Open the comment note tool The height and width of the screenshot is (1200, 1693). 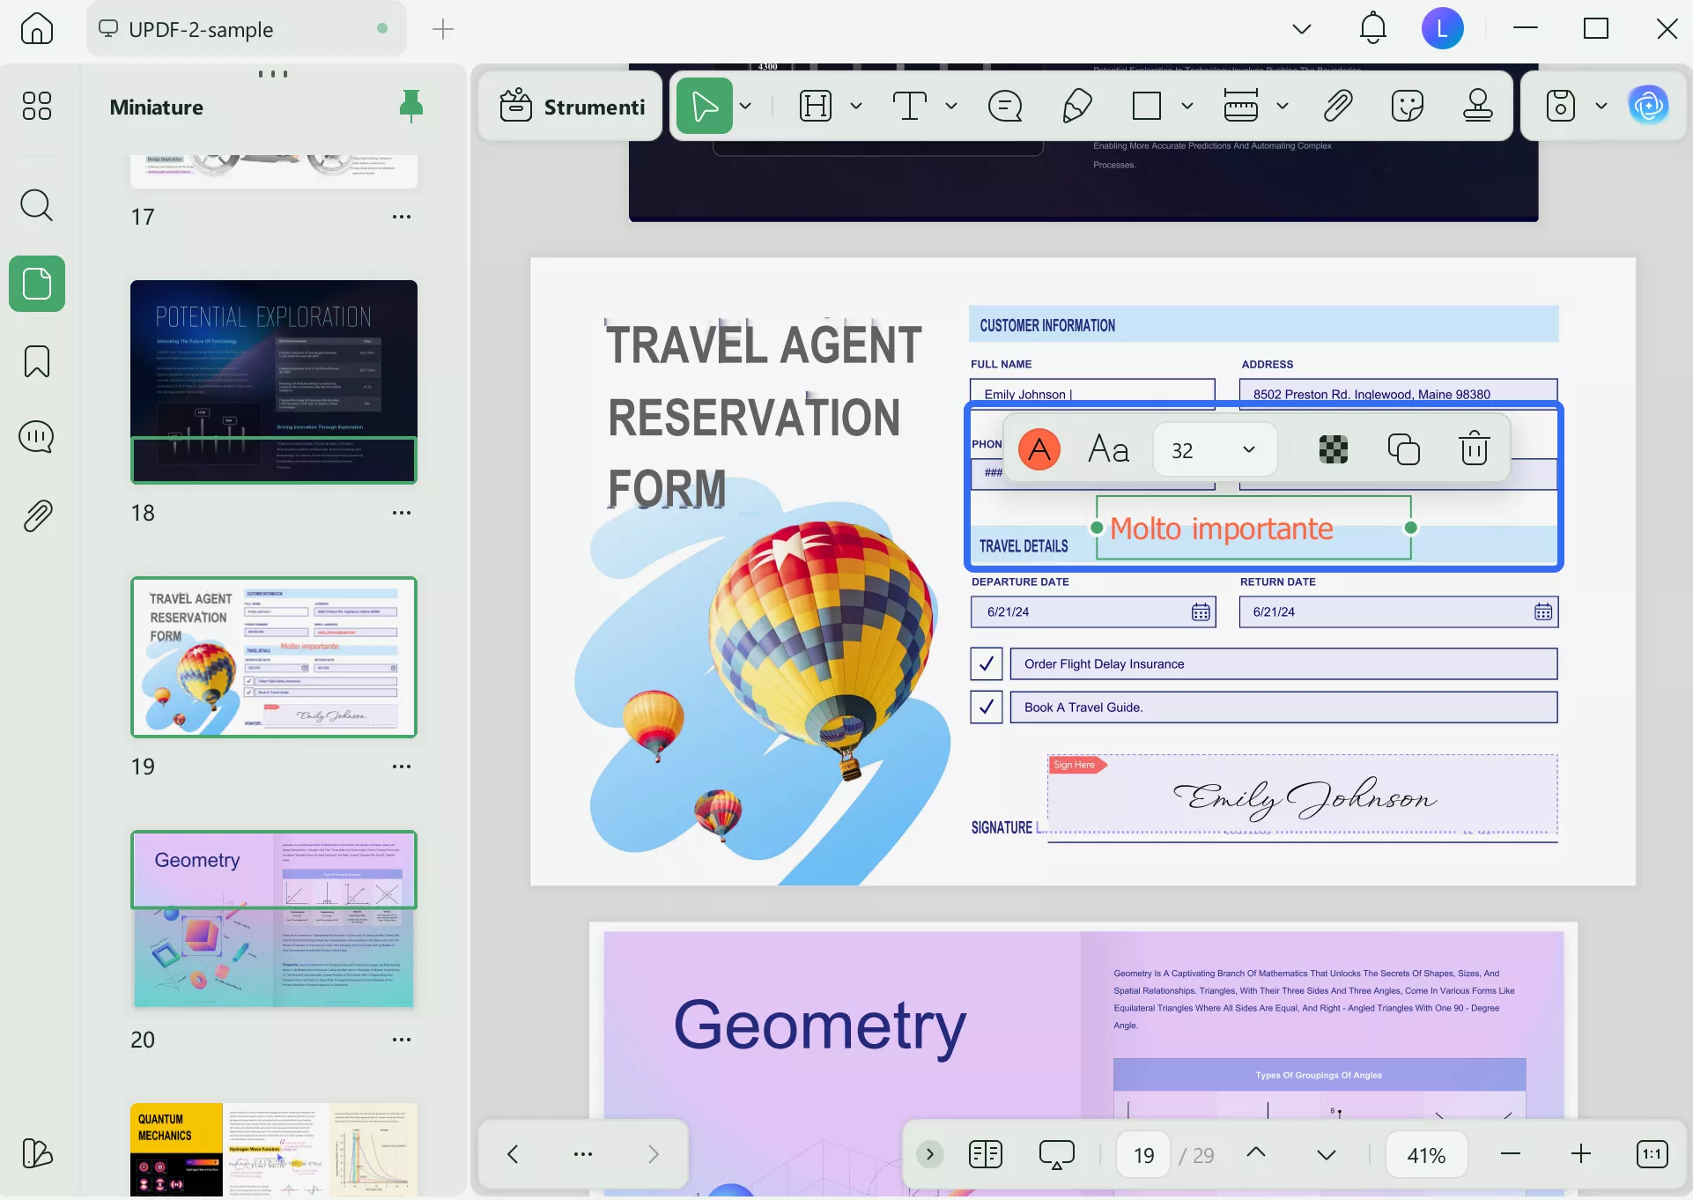1005,106
